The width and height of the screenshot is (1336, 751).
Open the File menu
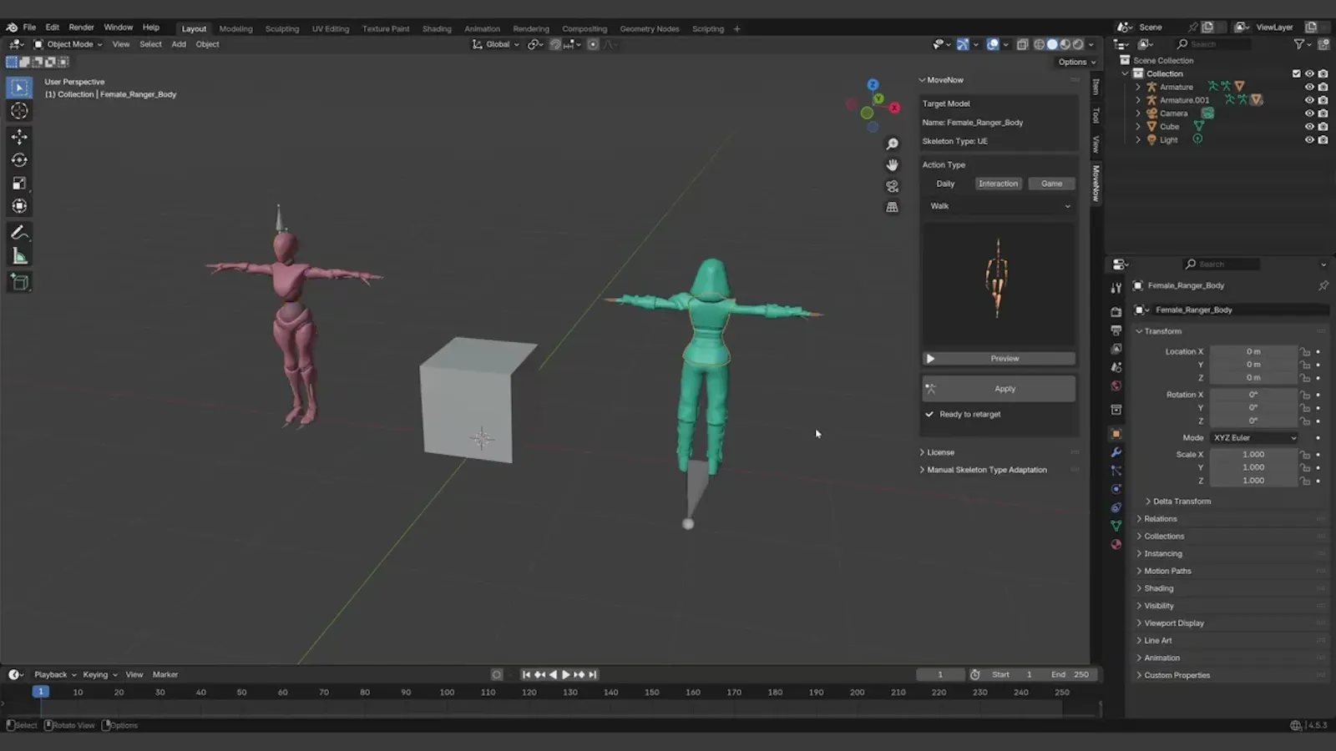(29, 28)
